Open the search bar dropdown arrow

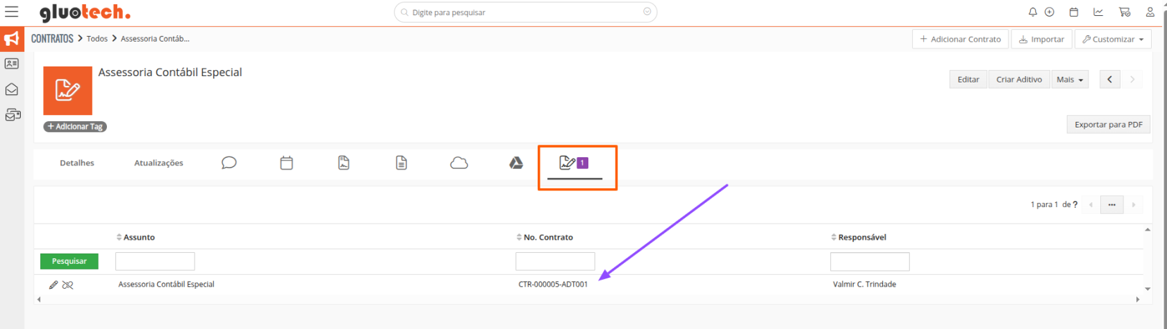tap(647, 12)
